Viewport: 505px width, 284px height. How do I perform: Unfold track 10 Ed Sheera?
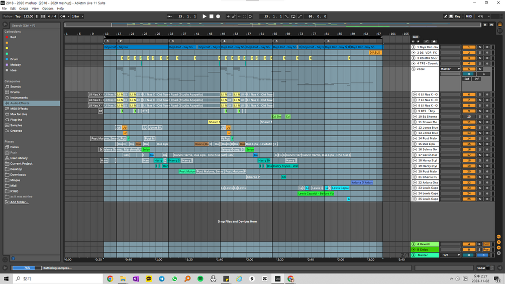tap(415, 117)
